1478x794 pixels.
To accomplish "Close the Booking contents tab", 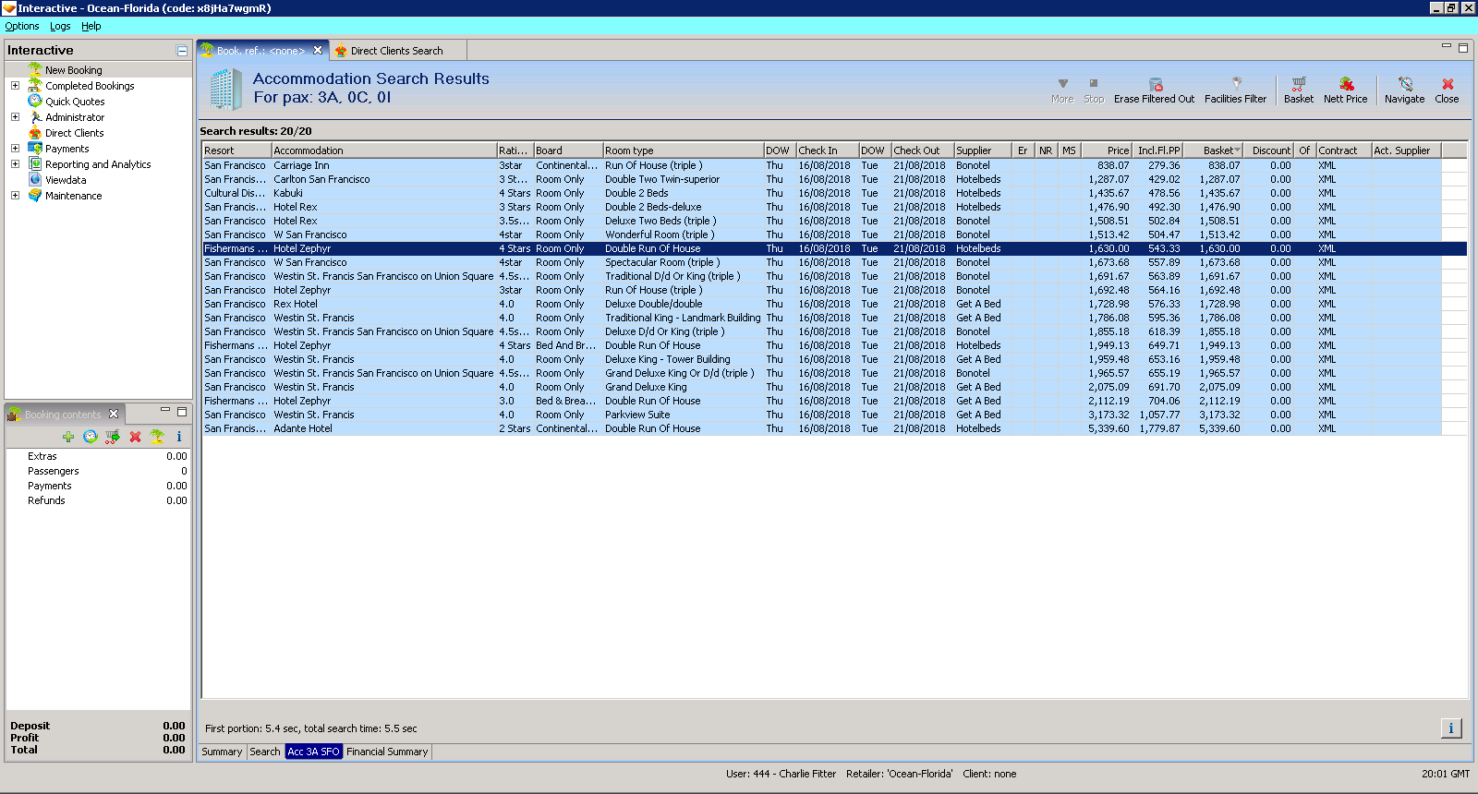I will (x=114, y=414).
